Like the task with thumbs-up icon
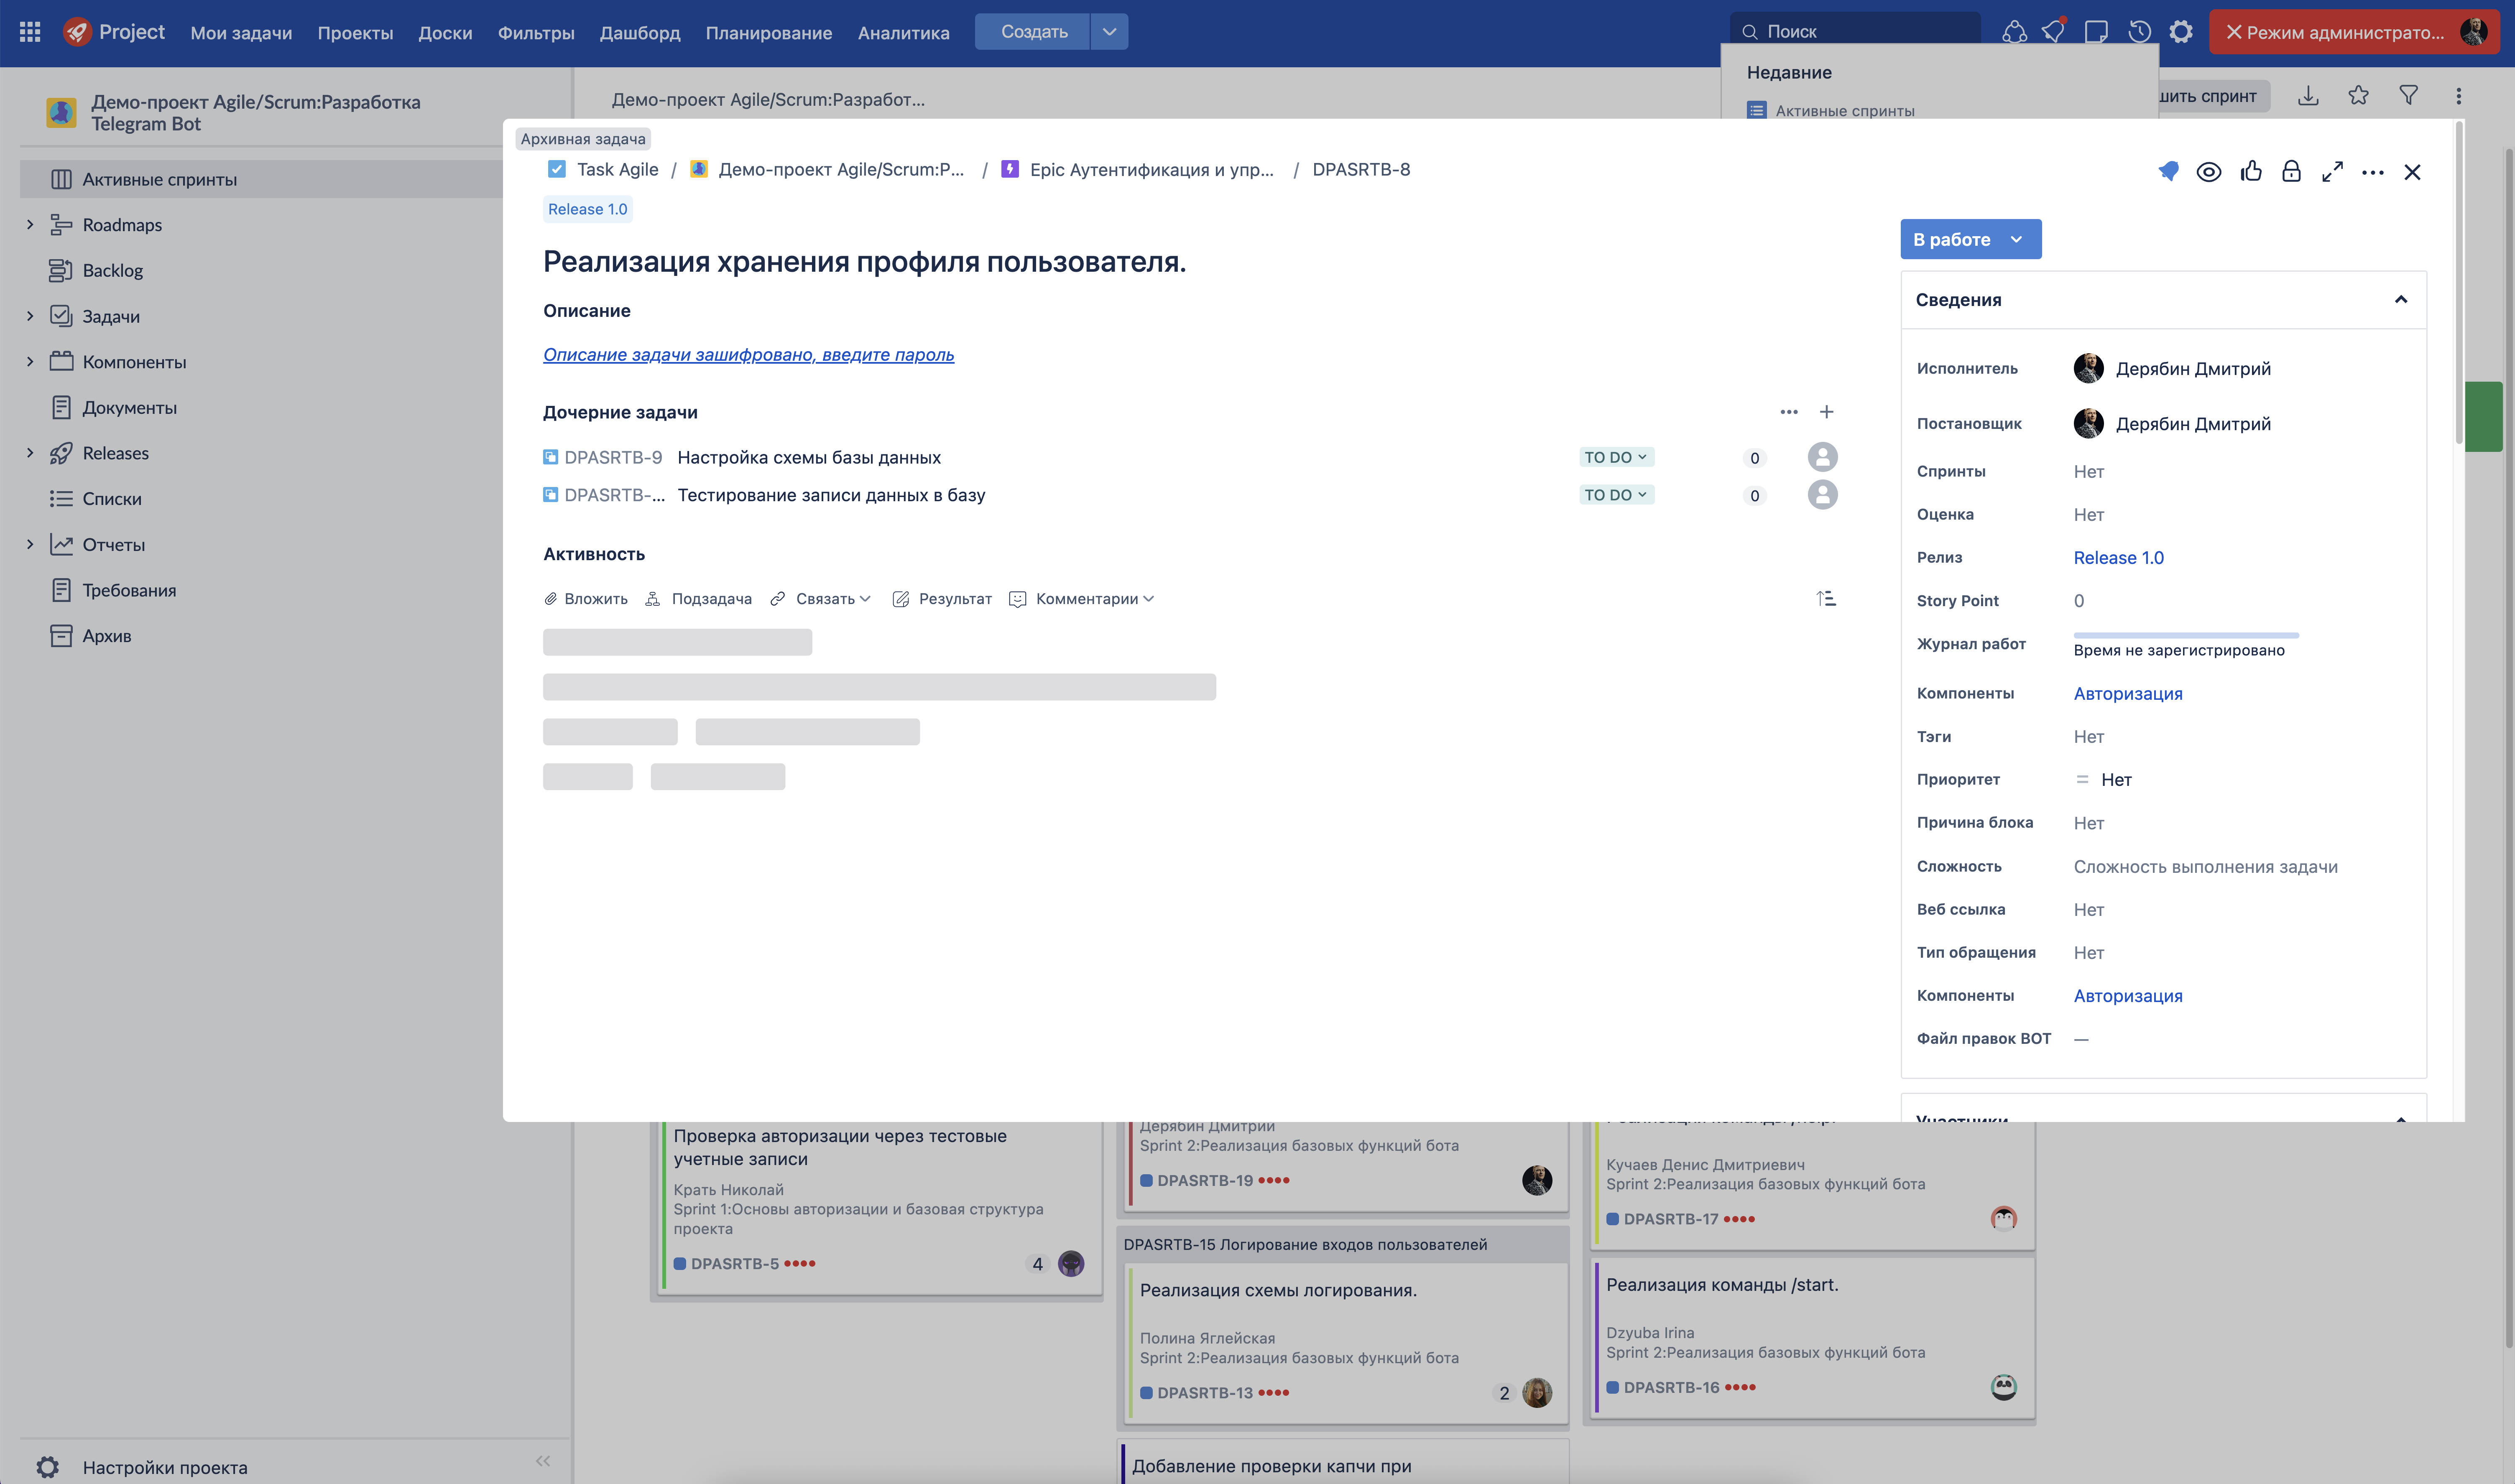This screenshot has height=1484, width=2515. coord(2251,172)
